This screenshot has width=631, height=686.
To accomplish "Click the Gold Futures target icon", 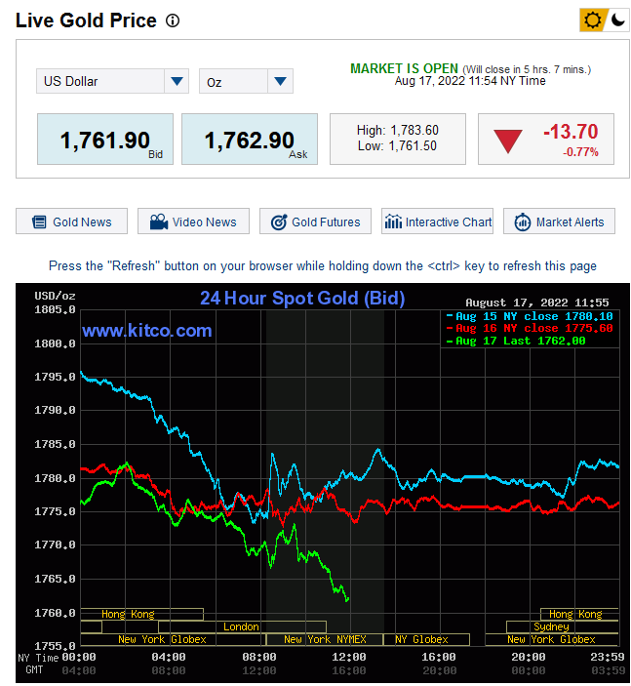I will point(279,222).
